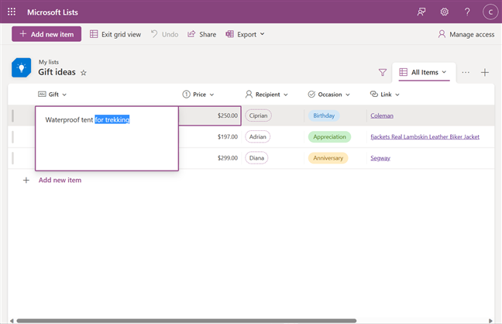The width and height of the screenshot is (502, 324).
Task: Open the feedback icon in header
Action: click(421, 12)
